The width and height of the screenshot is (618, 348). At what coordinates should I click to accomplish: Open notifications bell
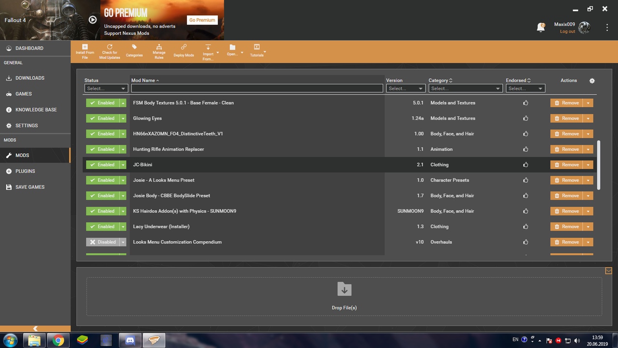(541, 28)
